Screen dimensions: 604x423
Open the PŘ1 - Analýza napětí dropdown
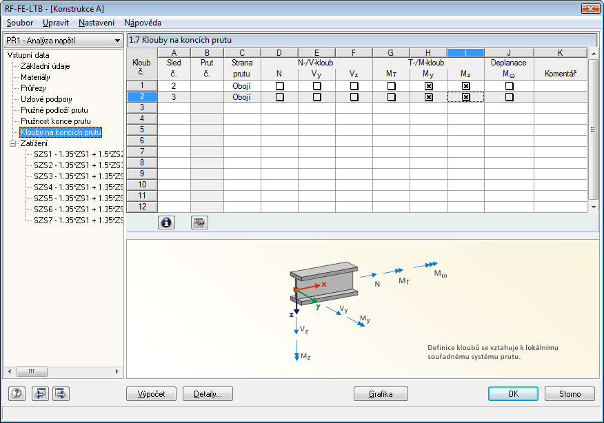click(x=63, y=41)
